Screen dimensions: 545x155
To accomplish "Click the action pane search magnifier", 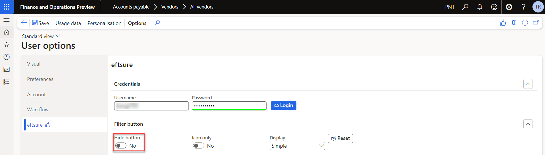I will click(157, 23).
